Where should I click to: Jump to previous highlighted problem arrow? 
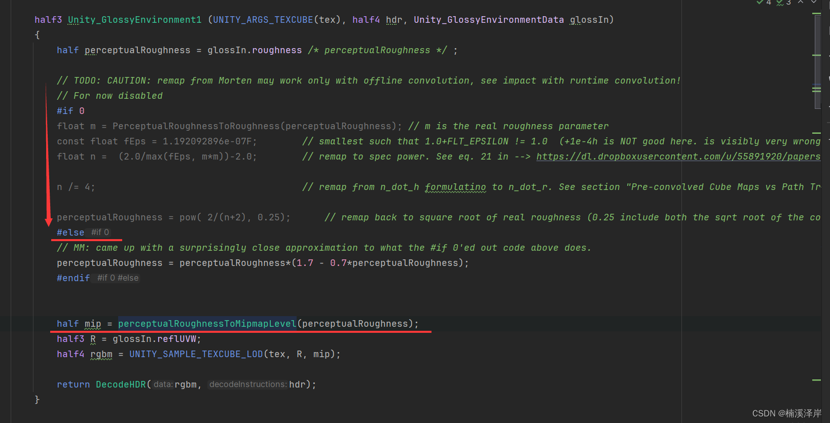pos(801,2)
